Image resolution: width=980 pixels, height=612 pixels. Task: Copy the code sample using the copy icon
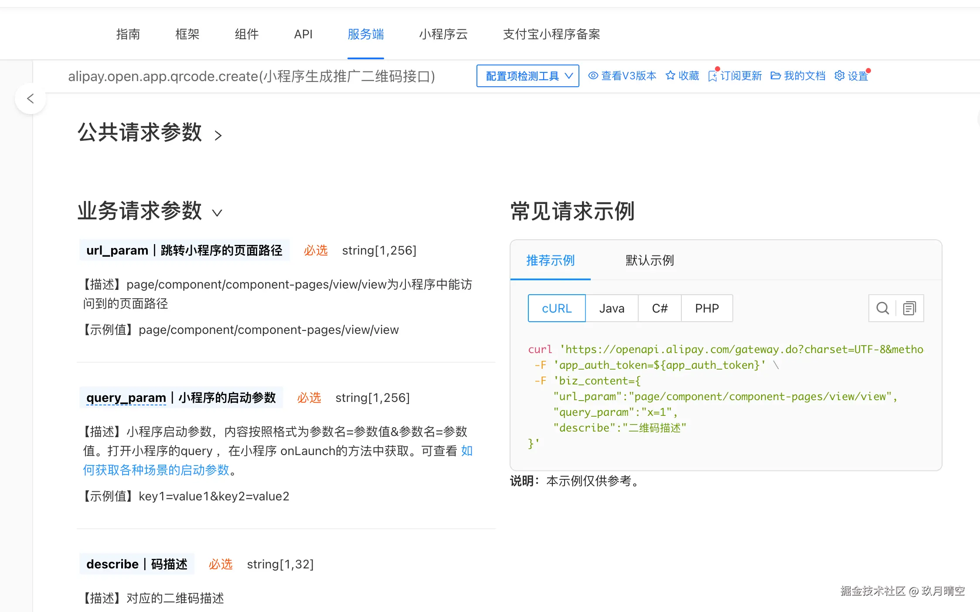click(909, 308)
